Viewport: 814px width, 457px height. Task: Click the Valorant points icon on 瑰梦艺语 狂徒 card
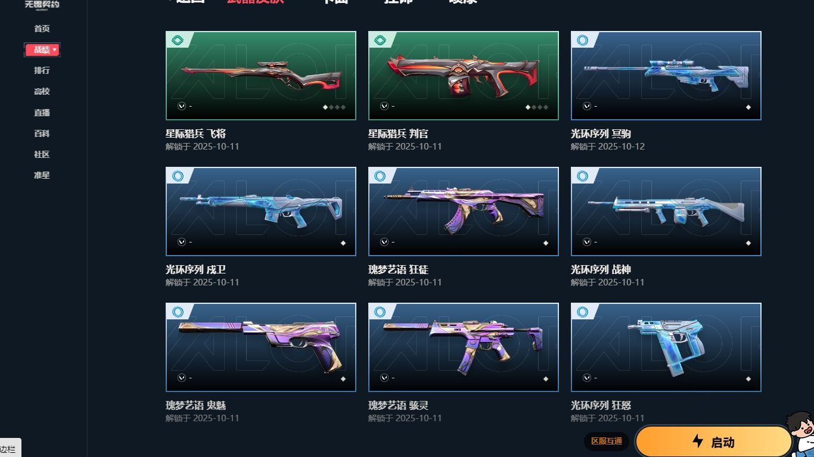pos(384,242)
